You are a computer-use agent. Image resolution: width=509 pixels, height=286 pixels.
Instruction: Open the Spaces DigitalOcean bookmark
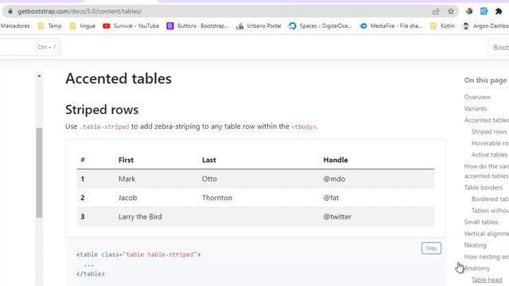[320, 26]
